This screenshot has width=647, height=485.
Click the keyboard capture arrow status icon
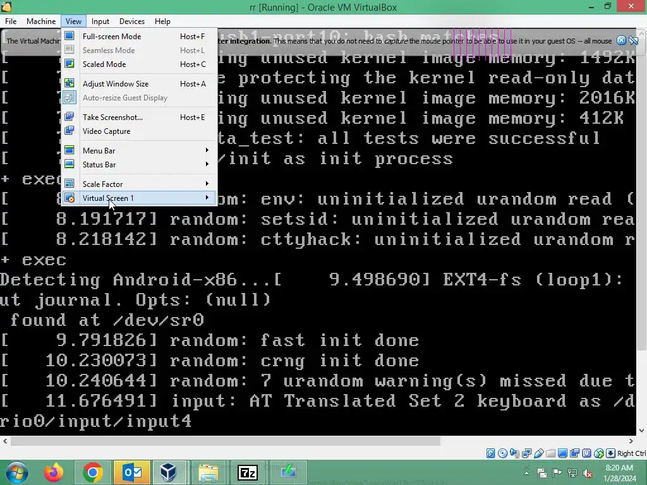tap(611, 453)
